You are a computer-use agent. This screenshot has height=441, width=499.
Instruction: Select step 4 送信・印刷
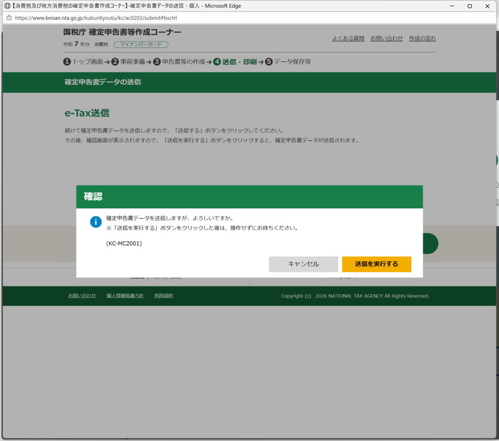[235, 62]
